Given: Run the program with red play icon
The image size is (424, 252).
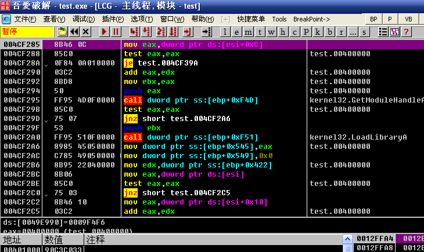Looking at the screenshot, I should [104, 32].
